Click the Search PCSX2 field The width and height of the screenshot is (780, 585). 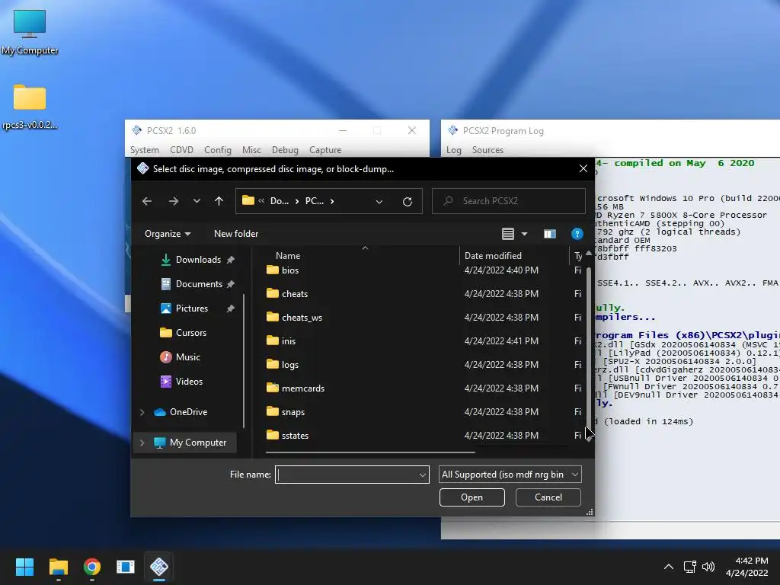(x=508, y=201)
